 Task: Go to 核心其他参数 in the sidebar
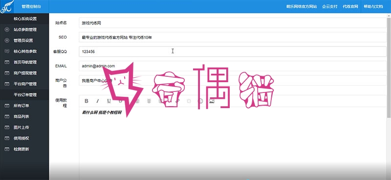click(x=24, y=51)
